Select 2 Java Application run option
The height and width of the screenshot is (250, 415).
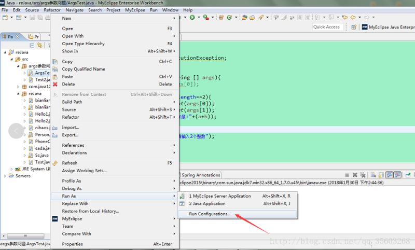[x=207, y=204]
